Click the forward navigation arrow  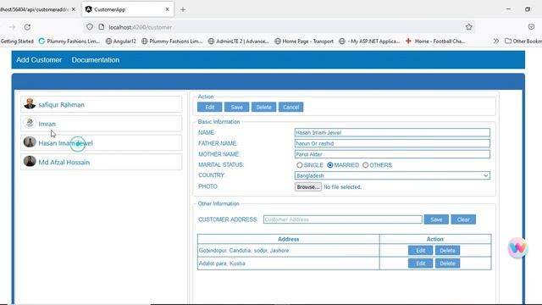(x=13, y=27)
